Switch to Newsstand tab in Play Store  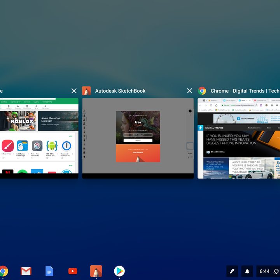tap(47, 102)
